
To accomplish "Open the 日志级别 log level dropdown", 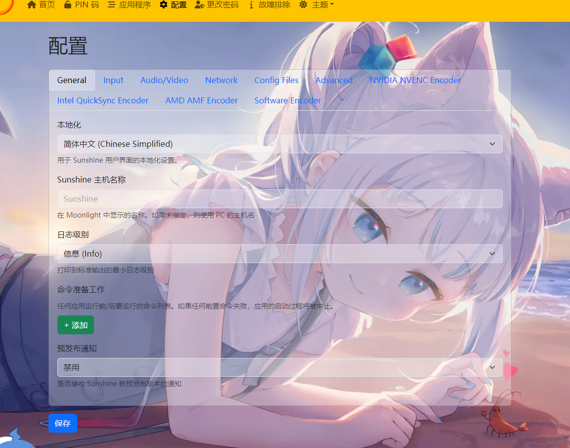I will coord(280,254).
